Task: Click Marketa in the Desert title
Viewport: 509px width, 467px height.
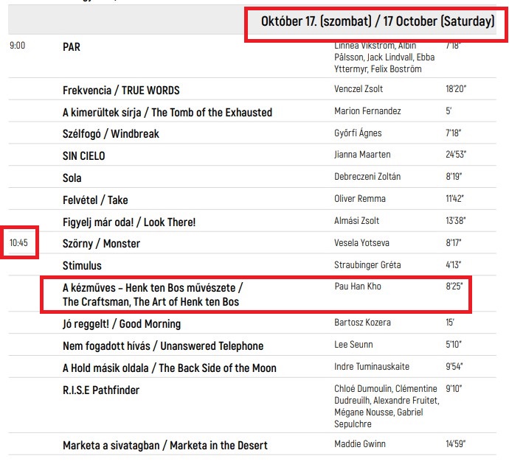Action: coord(165,445)
